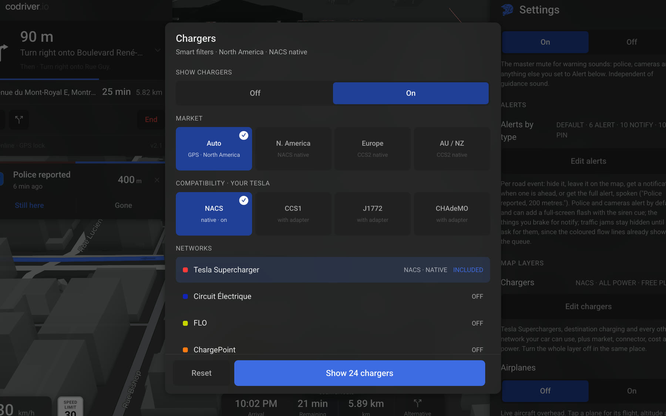Click the 21 min Remaining value
This screenshot has height=416, width=666.
[313, 403]
